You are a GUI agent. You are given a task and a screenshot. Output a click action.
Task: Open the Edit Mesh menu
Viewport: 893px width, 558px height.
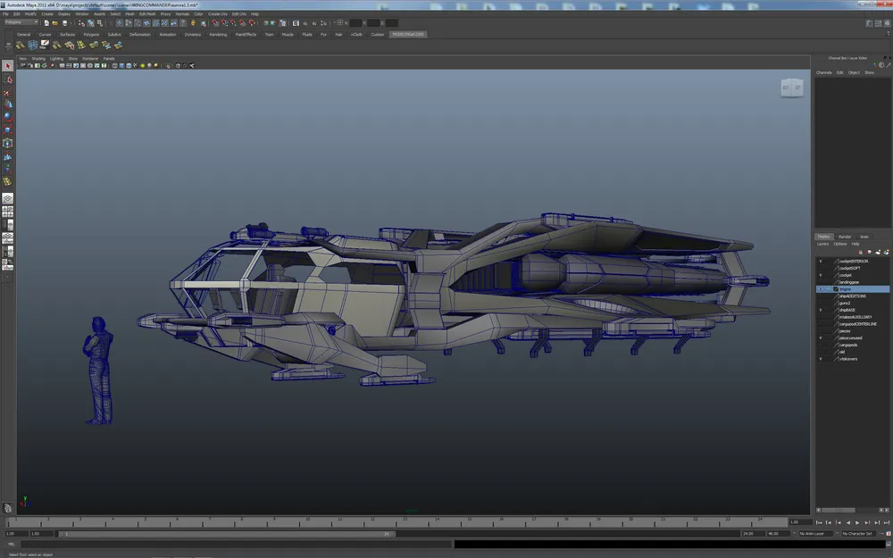coord(146,14)
